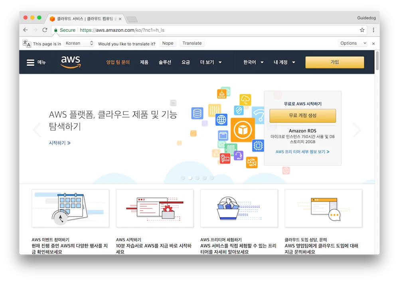The width and height of the screenshot is (399, 282).
Task: Open the 솔루션 nav item
Action: 165,62
